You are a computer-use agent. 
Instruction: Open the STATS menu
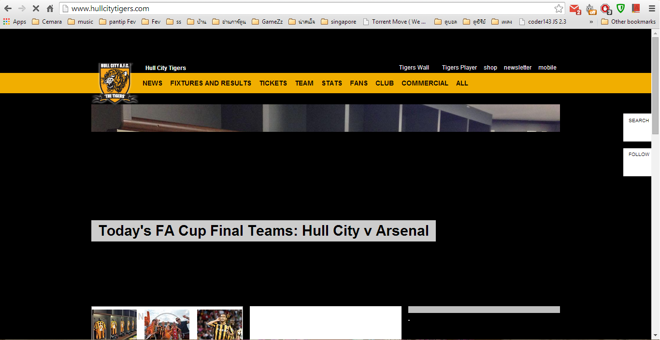(332, 83)
